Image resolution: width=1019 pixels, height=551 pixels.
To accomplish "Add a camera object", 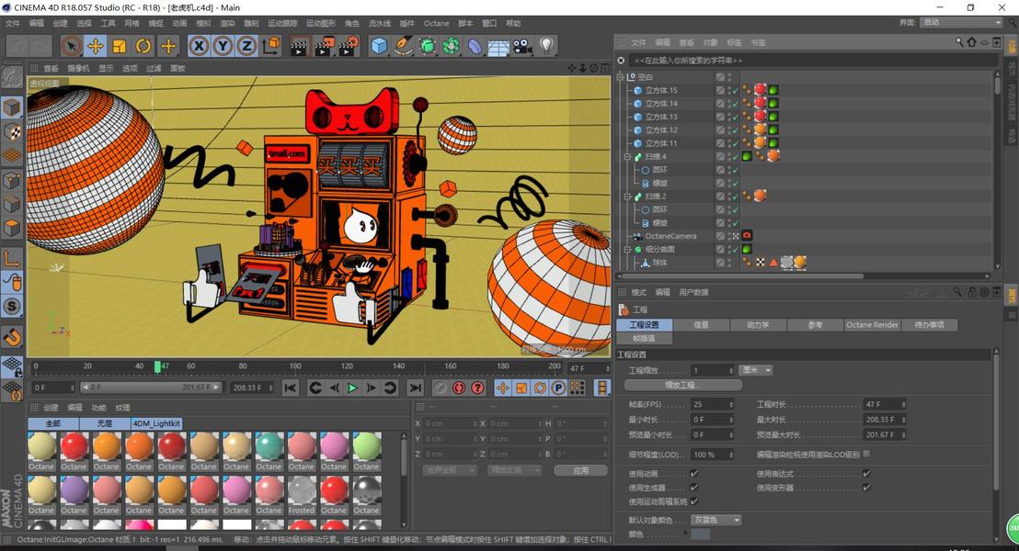I will point(522,46).
